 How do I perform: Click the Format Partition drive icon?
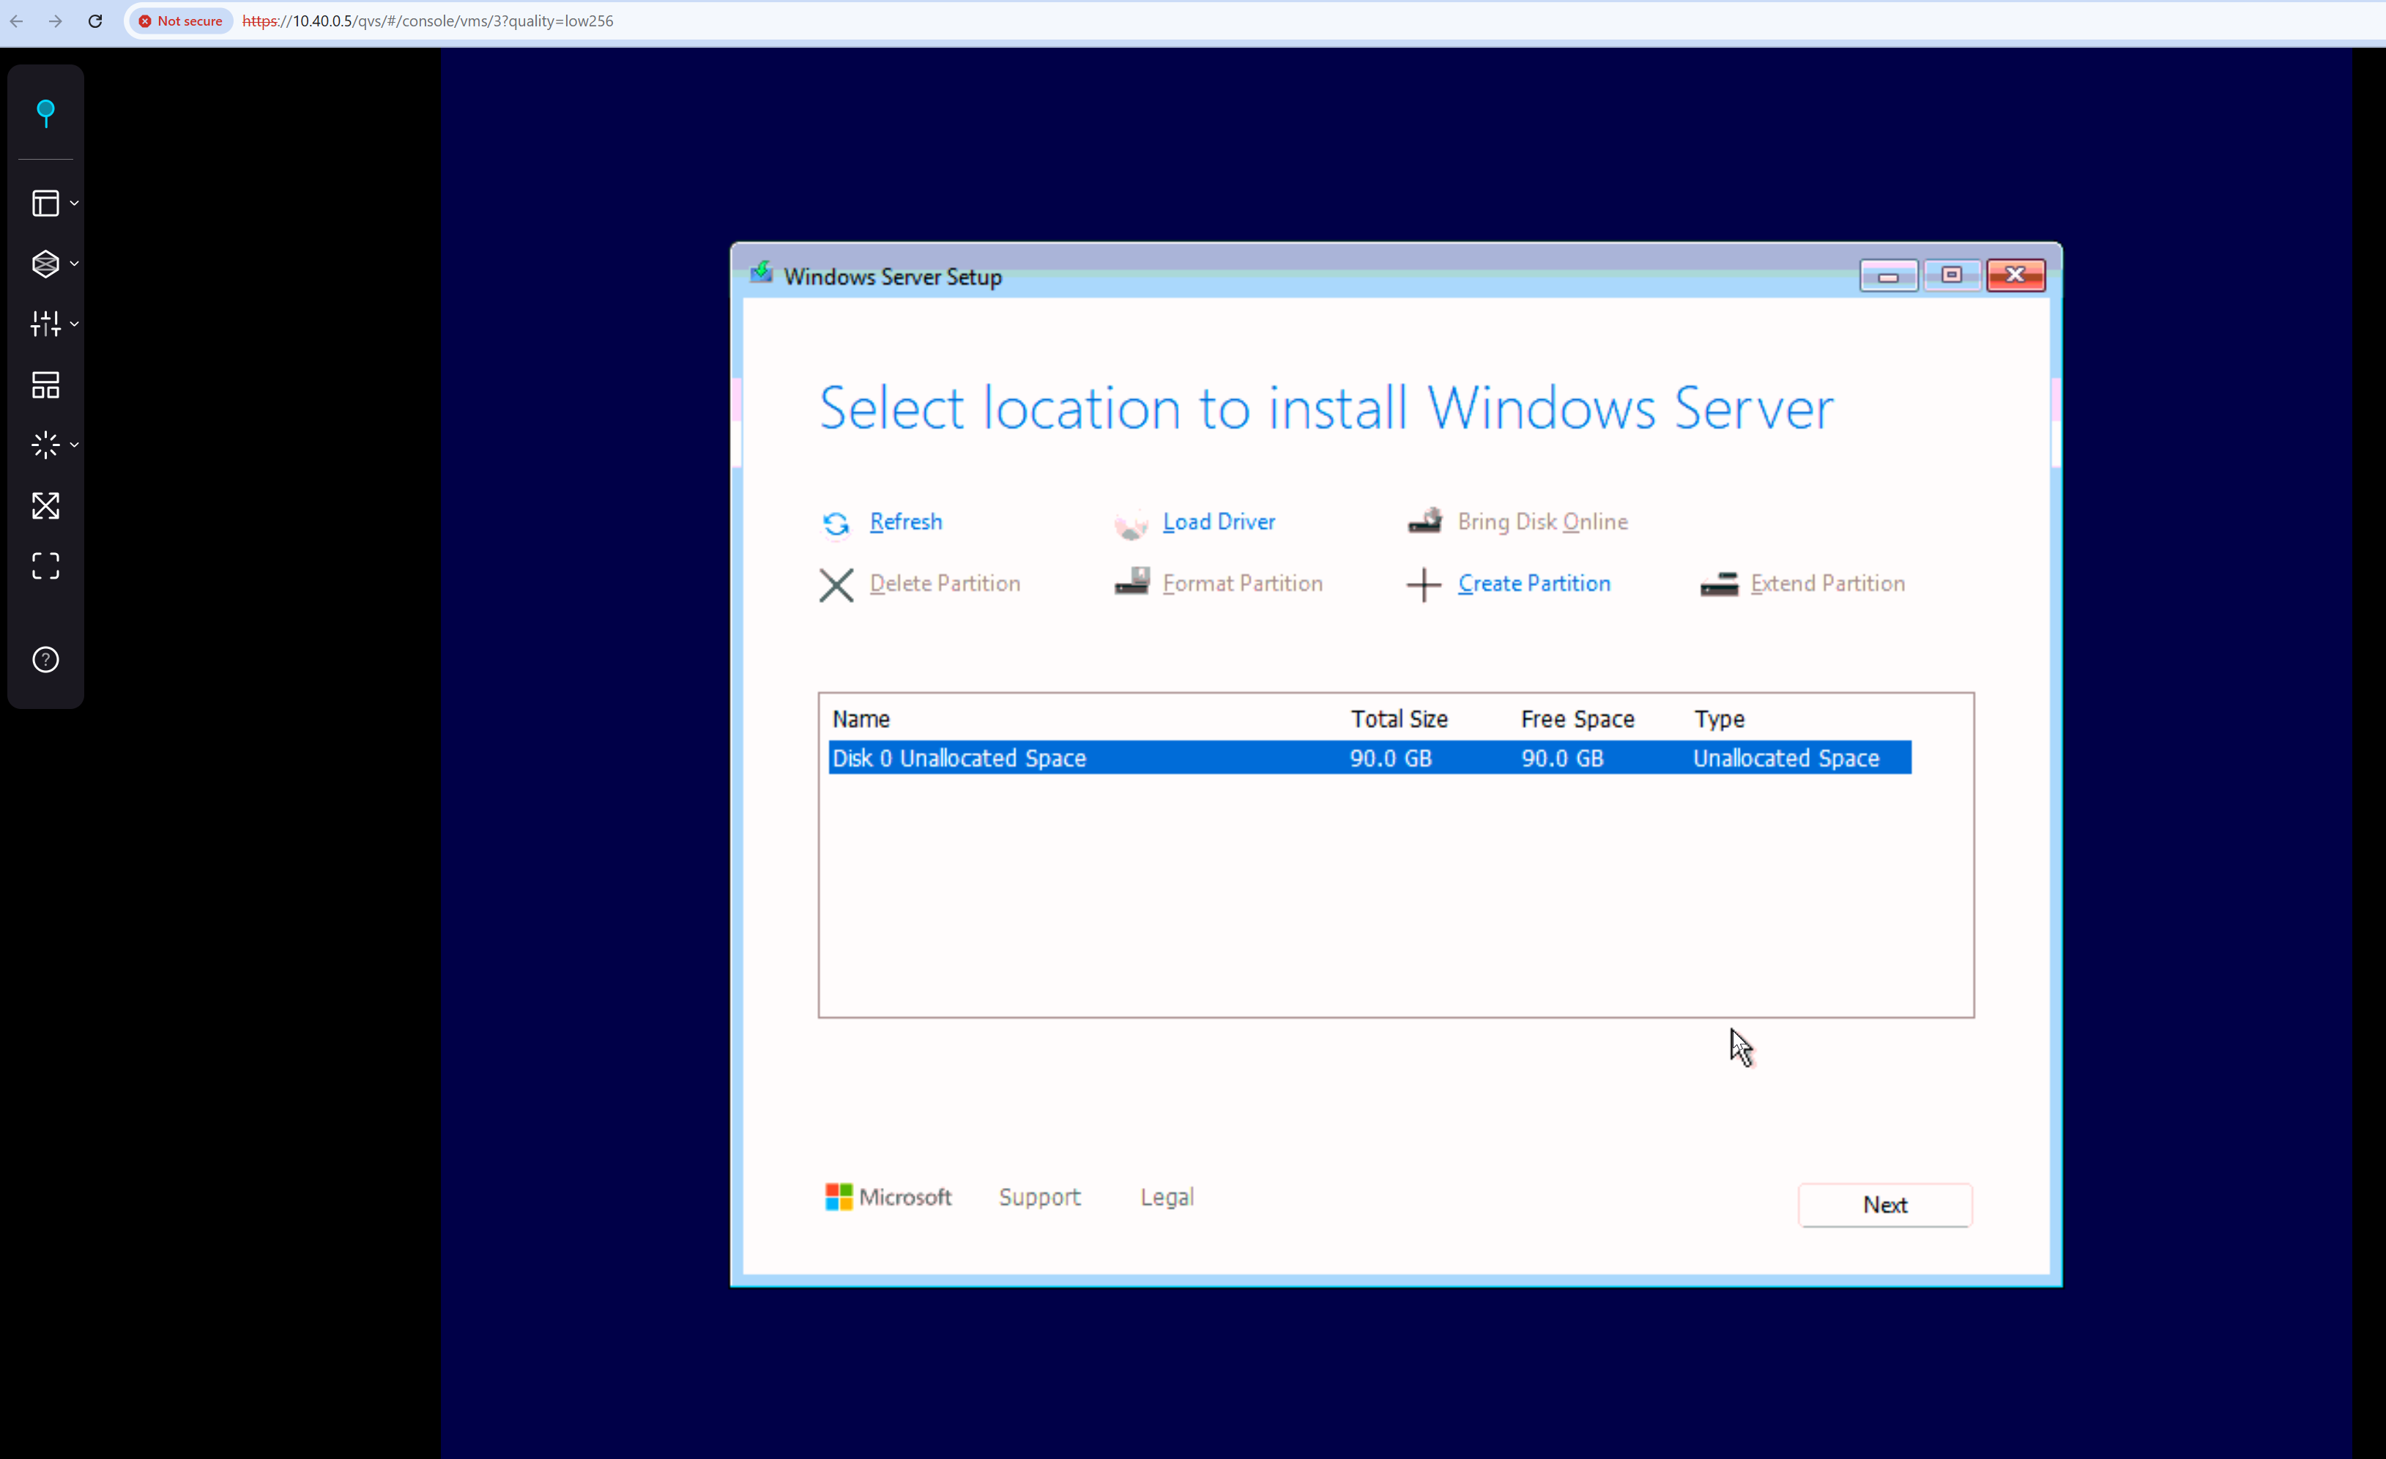(1131, 582)
